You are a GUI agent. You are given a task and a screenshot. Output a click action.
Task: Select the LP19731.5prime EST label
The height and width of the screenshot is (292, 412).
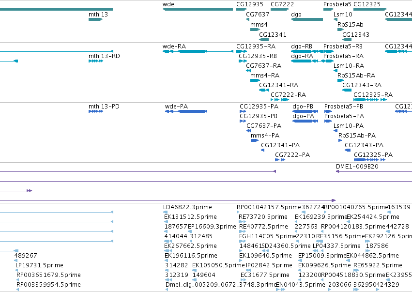click(39, 265)
